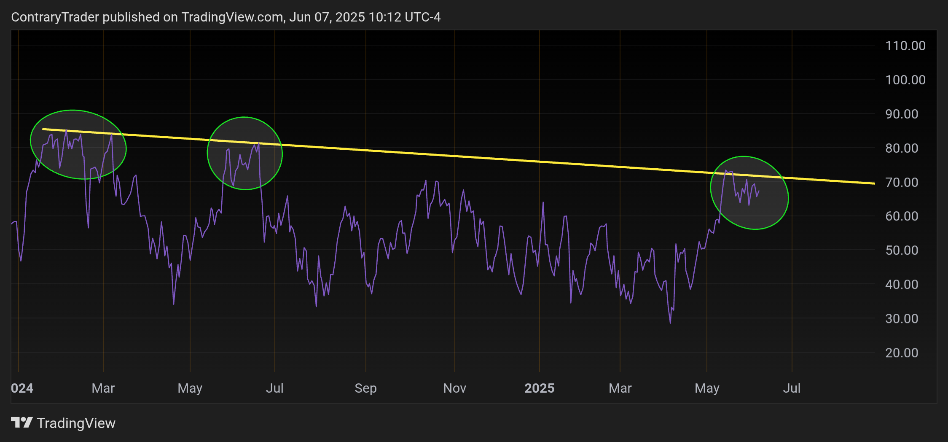Click the Jul label at the axis end
Screen dimensions: 948x442
(792, 388)
